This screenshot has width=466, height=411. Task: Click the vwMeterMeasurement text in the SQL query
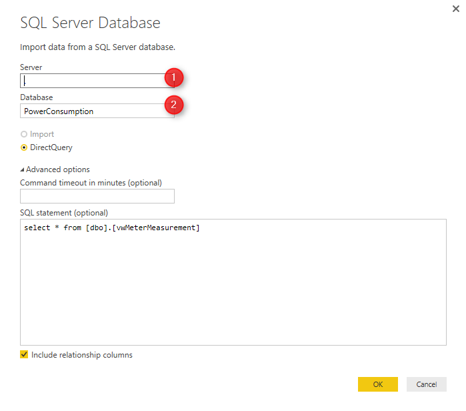156,228
